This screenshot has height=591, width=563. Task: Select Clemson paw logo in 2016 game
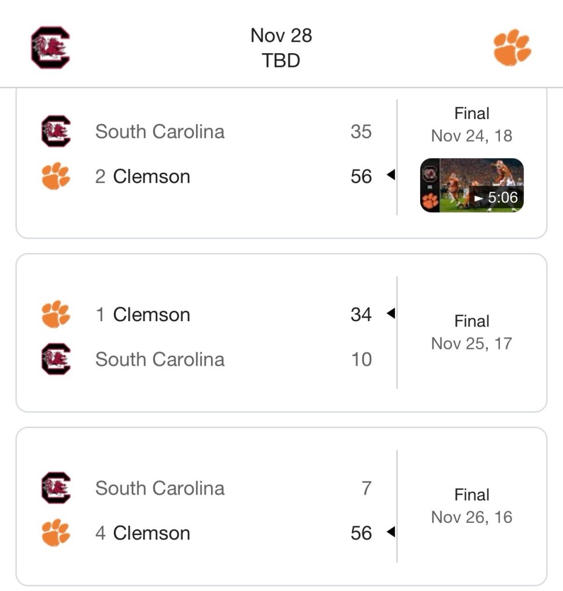[56, 533]
